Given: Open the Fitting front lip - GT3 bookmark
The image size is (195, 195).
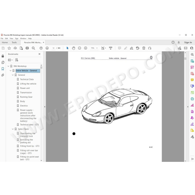Looking at the screenshot, I should coord(30,146).
